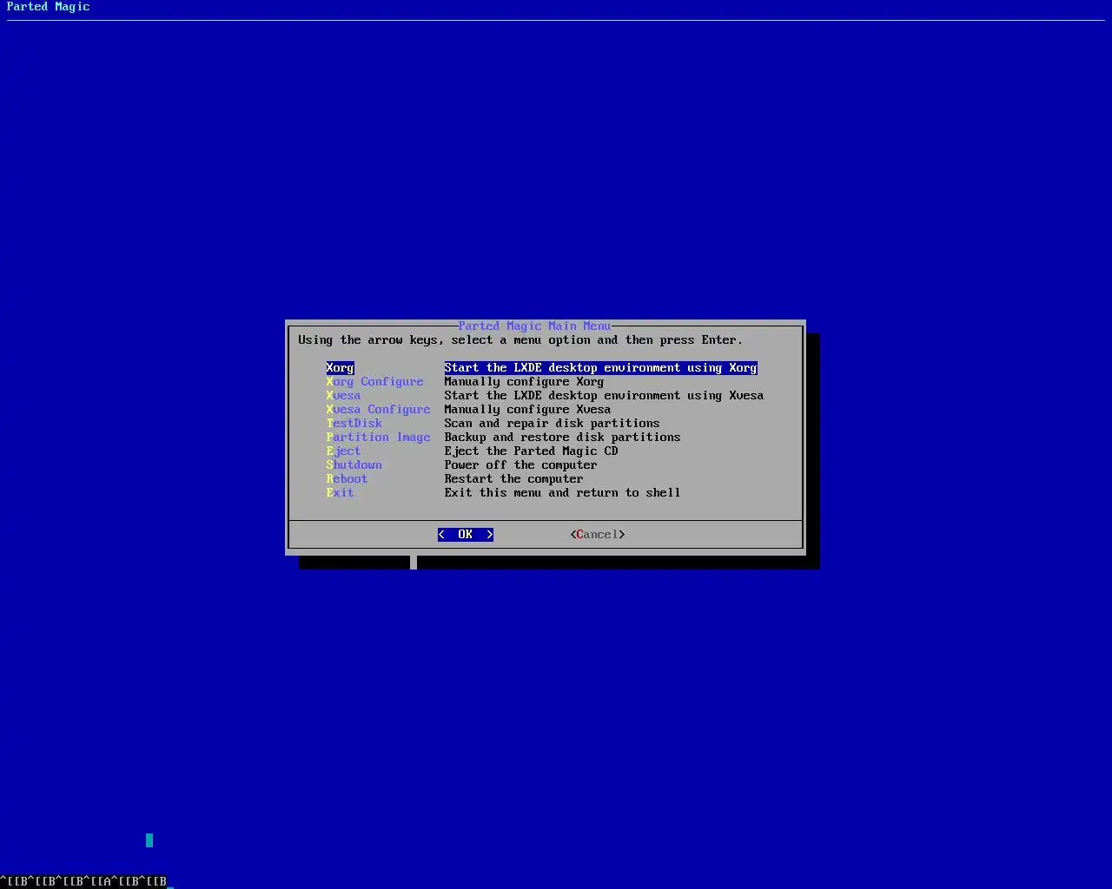
Task: Click 'Restart the computer' description text
Action: tap(513, 479)
